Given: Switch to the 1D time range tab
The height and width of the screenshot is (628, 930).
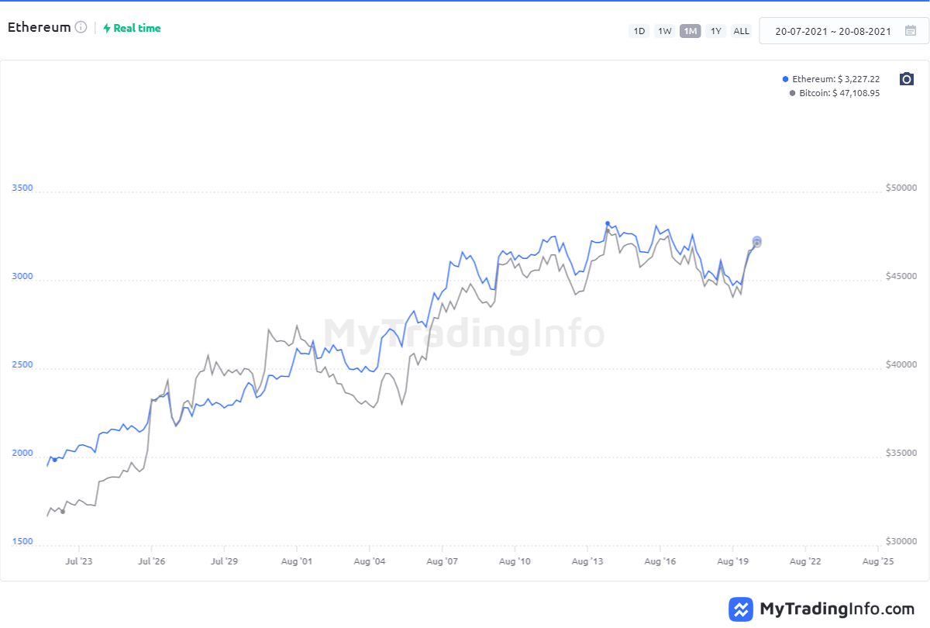Looking at the screenshot, I should [639, 31].
